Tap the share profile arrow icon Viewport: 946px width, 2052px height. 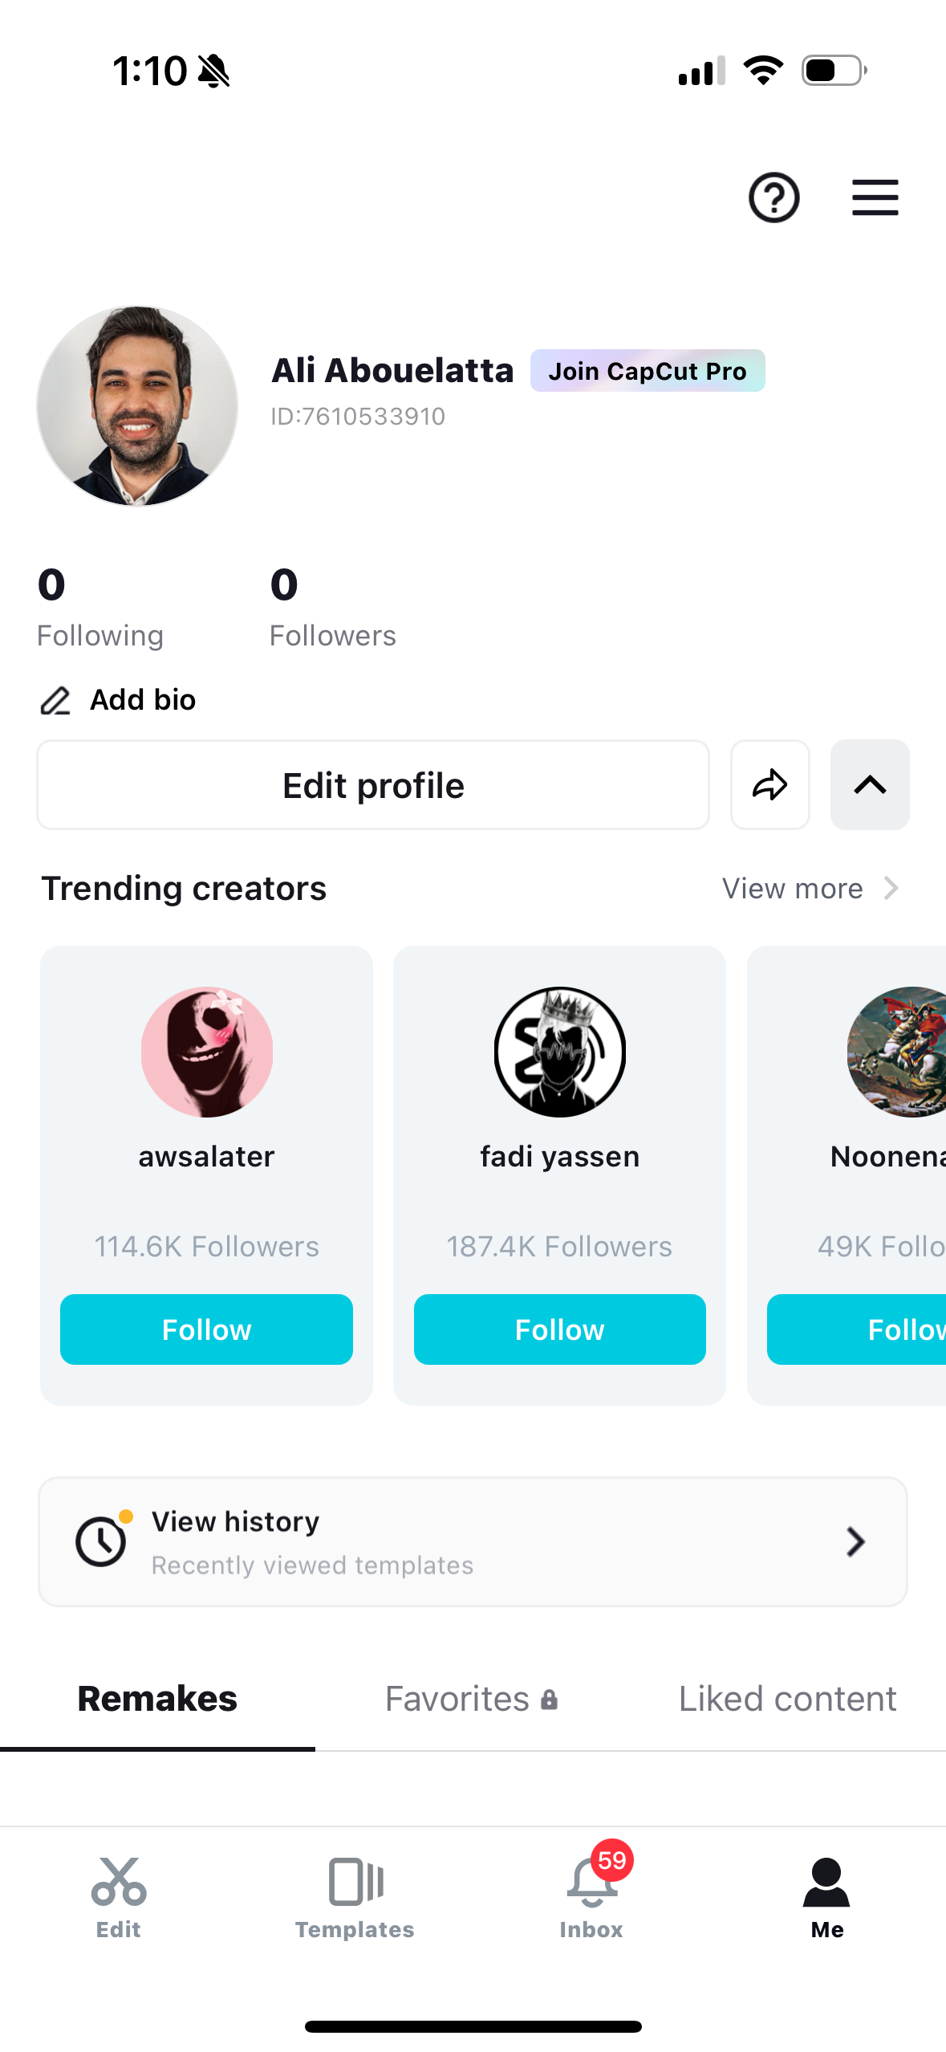(769, 784)
